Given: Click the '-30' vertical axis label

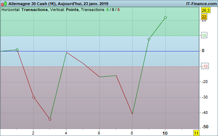Looking at the screenshot, I should coord(205,97).
